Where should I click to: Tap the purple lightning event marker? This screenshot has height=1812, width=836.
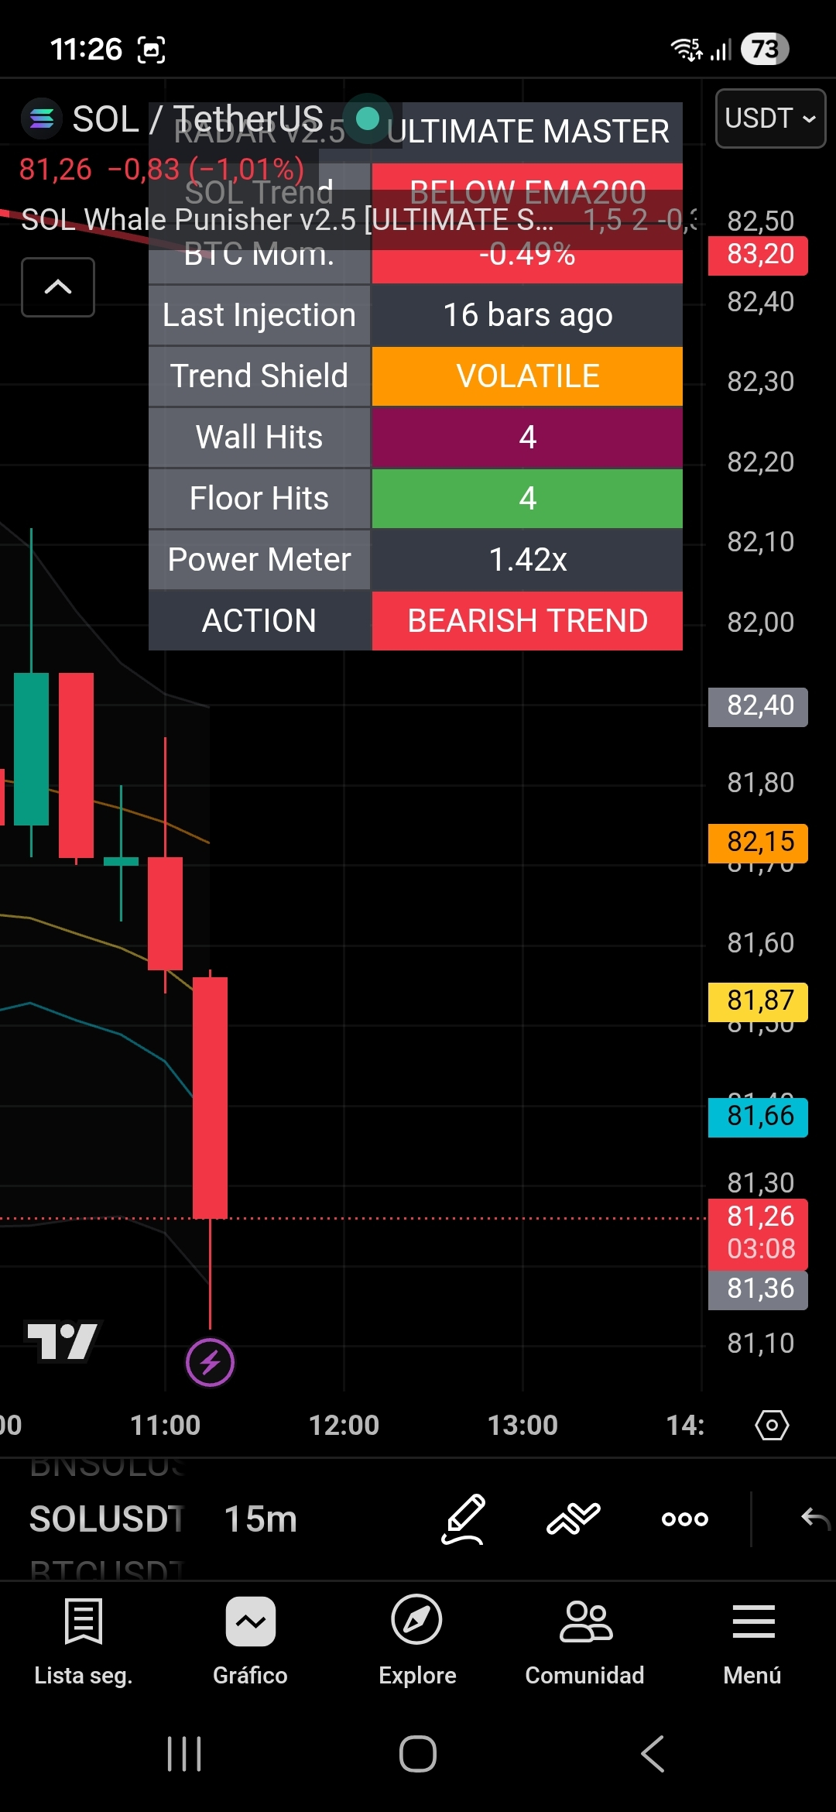[210, 1362]
